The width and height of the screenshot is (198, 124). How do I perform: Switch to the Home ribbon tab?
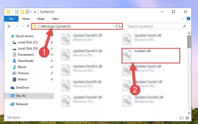(26, 19)
